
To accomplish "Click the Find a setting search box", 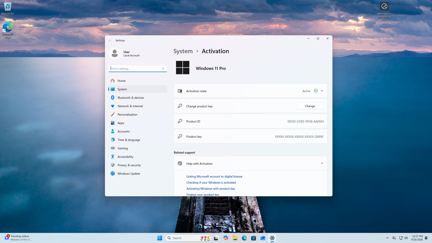I will coord(135,69).
